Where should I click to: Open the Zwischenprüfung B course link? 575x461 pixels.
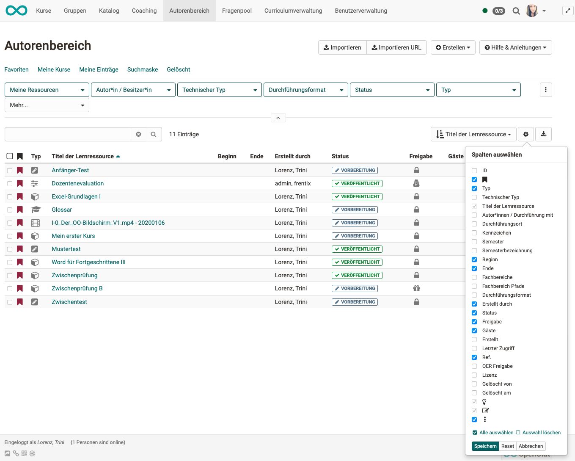[x=77, y=288]
